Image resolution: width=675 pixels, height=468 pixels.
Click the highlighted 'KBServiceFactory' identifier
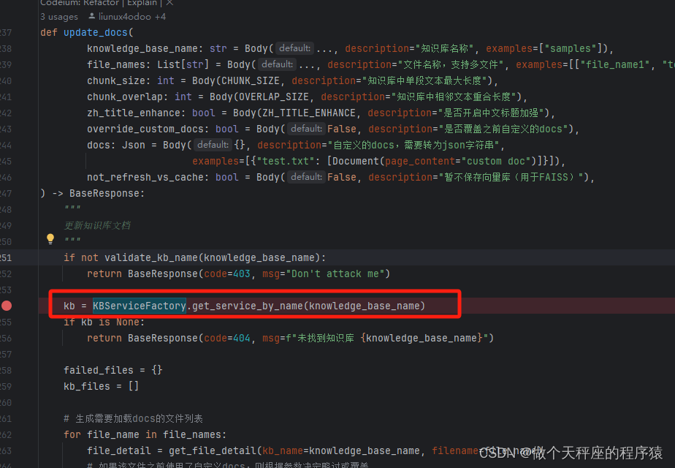[x=140, y=306]
